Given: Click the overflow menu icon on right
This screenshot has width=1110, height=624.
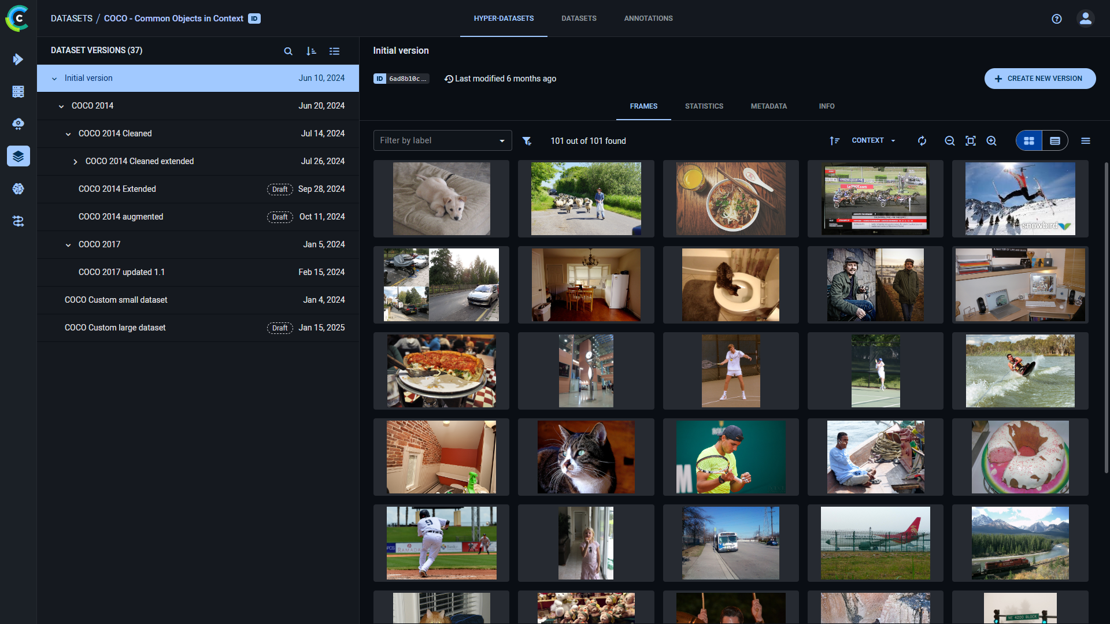Looking at the screenshot, I should point(1086,140).
